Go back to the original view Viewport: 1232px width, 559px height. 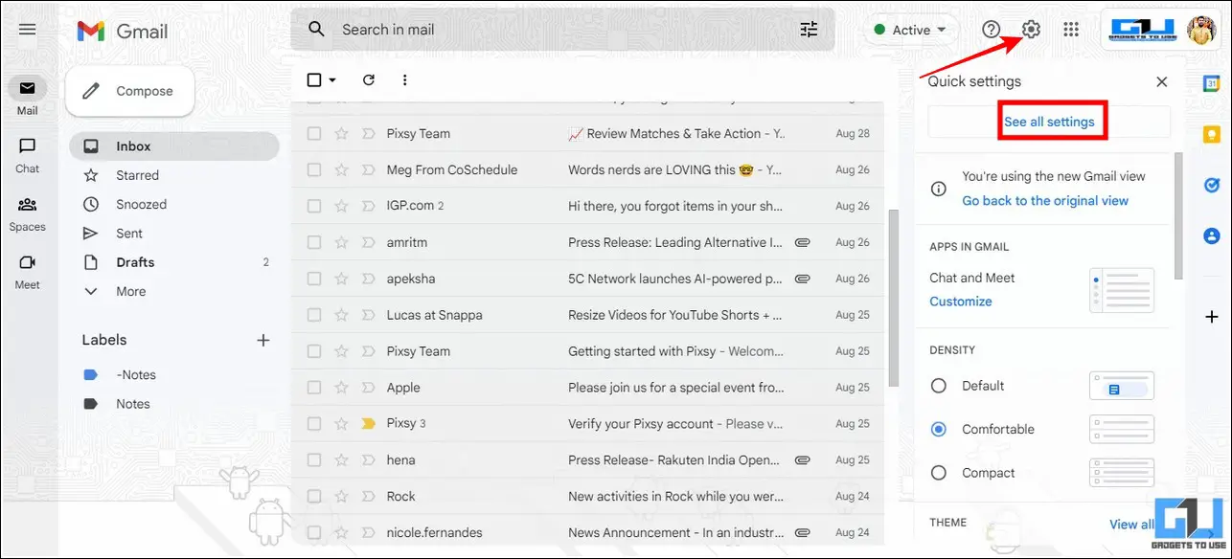tap(1045, 201)
